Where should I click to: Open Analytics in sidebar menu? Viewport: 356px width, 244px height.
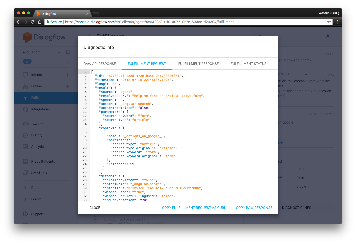pyautogui.click(x=38, y=147)
